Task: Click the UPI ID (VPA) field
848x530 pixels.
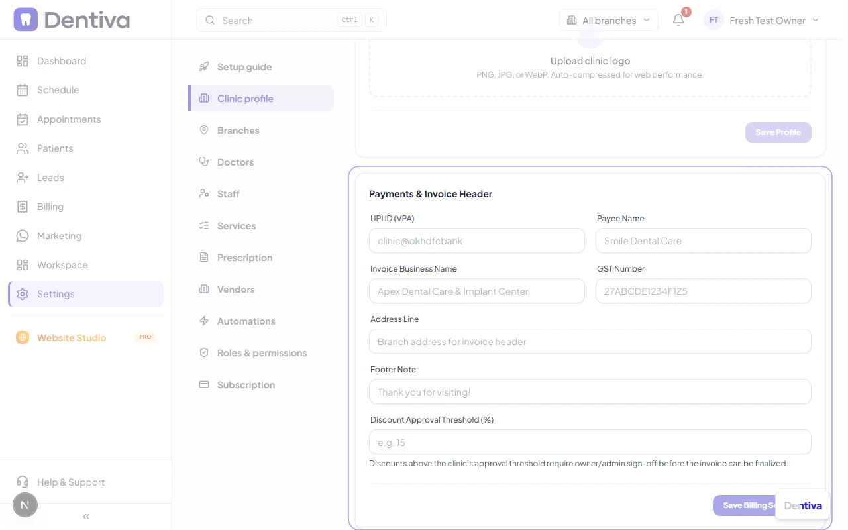Action: (477, 241)
